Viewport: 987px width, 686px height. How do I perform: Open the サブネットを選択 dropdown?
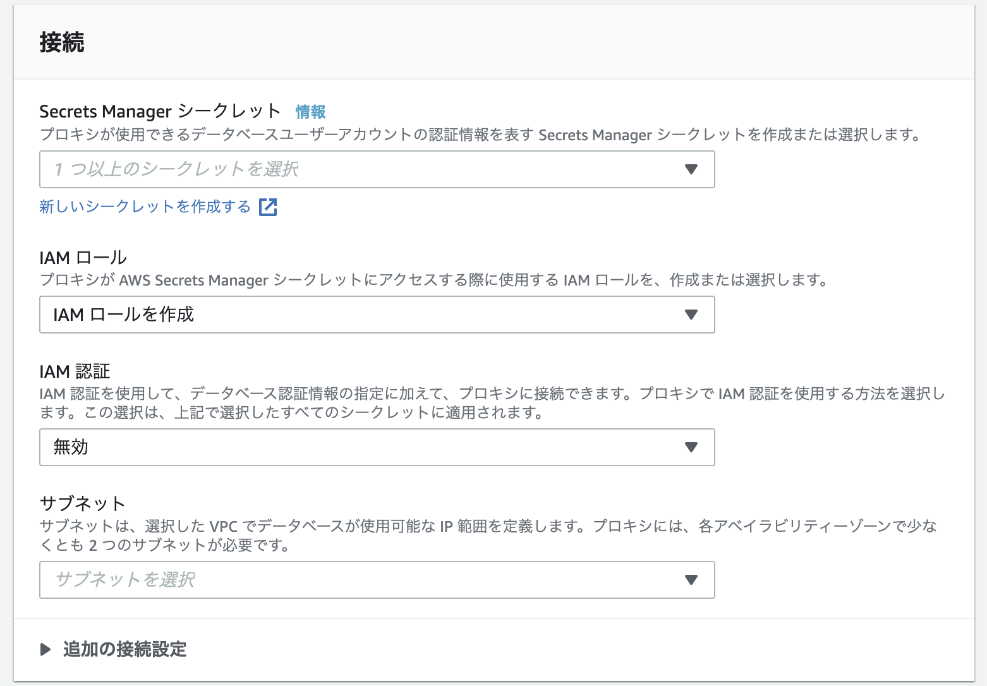pos(377,580)
